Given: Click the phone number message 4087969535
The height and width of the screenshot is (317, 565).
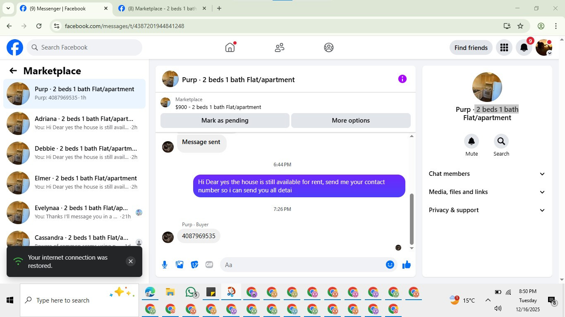Looking at the screenshot, I should pyautogui.click(x=199, y=236).
